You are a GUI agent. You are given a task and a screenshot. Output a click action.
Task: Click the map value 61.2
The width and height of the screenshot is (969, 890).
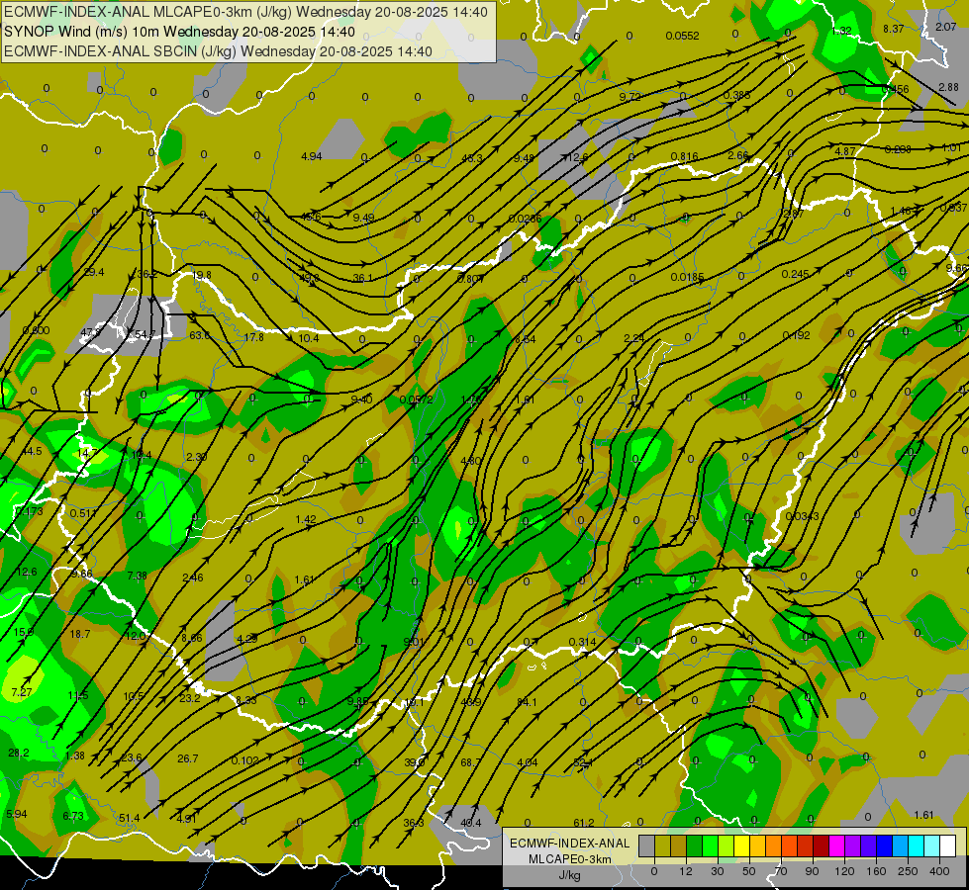[x=583, y=823]
